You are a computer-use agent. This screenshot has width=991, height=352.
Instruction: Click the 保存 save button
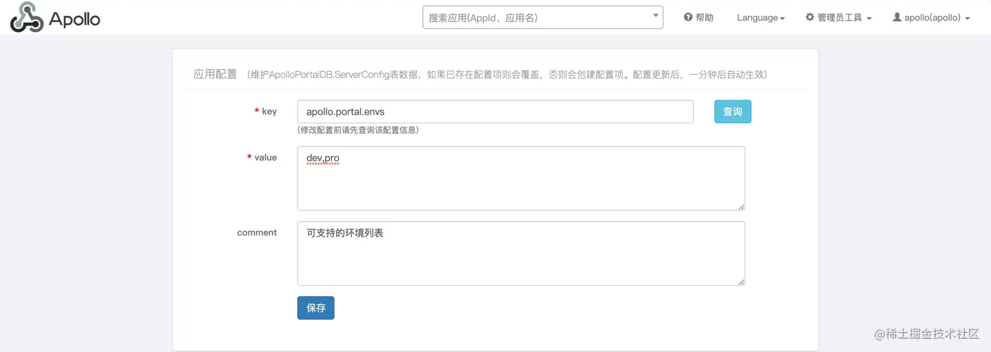[316, 308]
